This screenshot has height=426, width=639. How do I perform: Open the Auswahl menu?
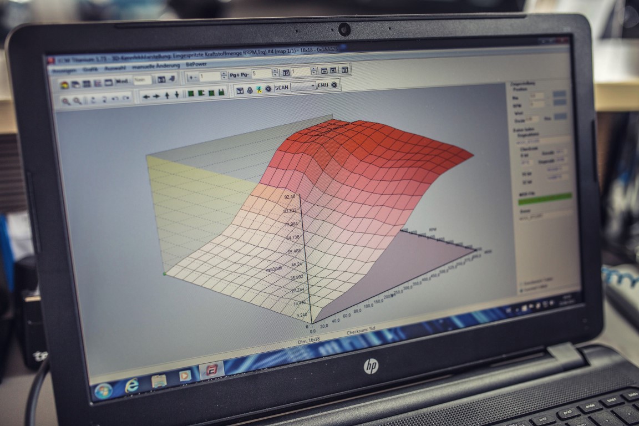point(115,68)
